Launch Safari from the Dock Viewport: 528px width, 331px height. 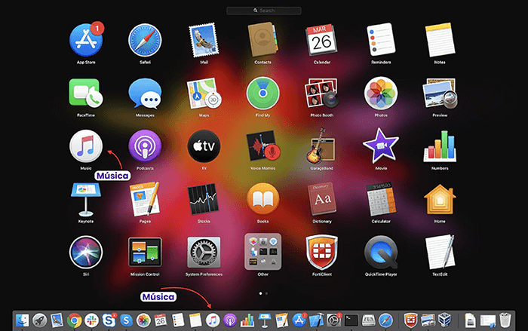coord(385,320)
